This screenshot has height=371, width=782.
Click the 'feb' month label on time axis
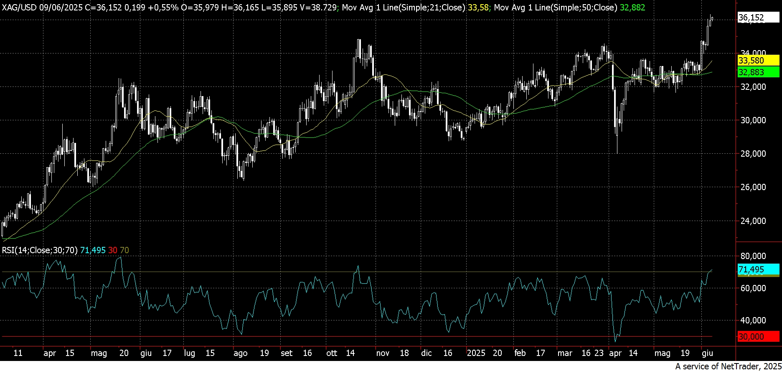[520, 353]
